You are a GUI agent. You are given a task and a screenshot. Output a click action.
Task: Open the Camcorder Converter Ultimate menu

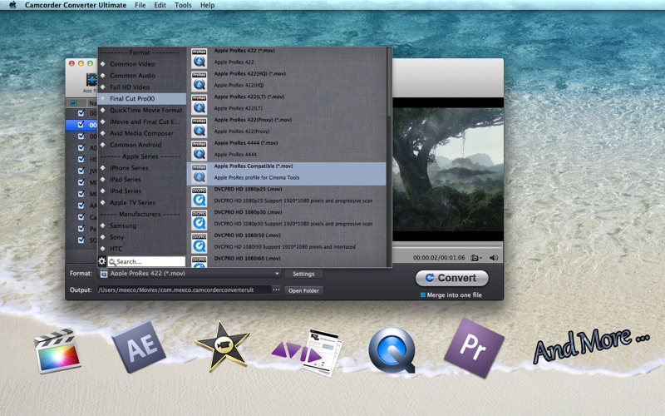pyautogui.click(x=76, y=5)
